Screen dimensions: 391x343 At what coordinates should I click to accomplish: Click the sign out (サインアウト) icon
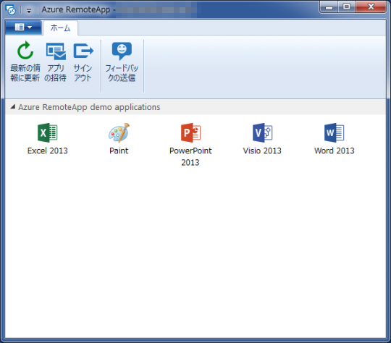(83, 51)
